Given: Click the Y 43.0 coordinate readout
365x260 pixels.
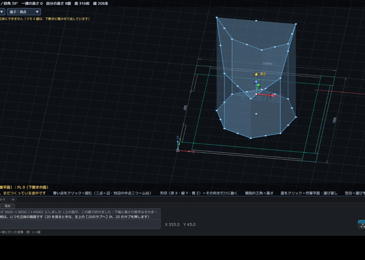Looking at the screenshot, I should pos(189,224).
